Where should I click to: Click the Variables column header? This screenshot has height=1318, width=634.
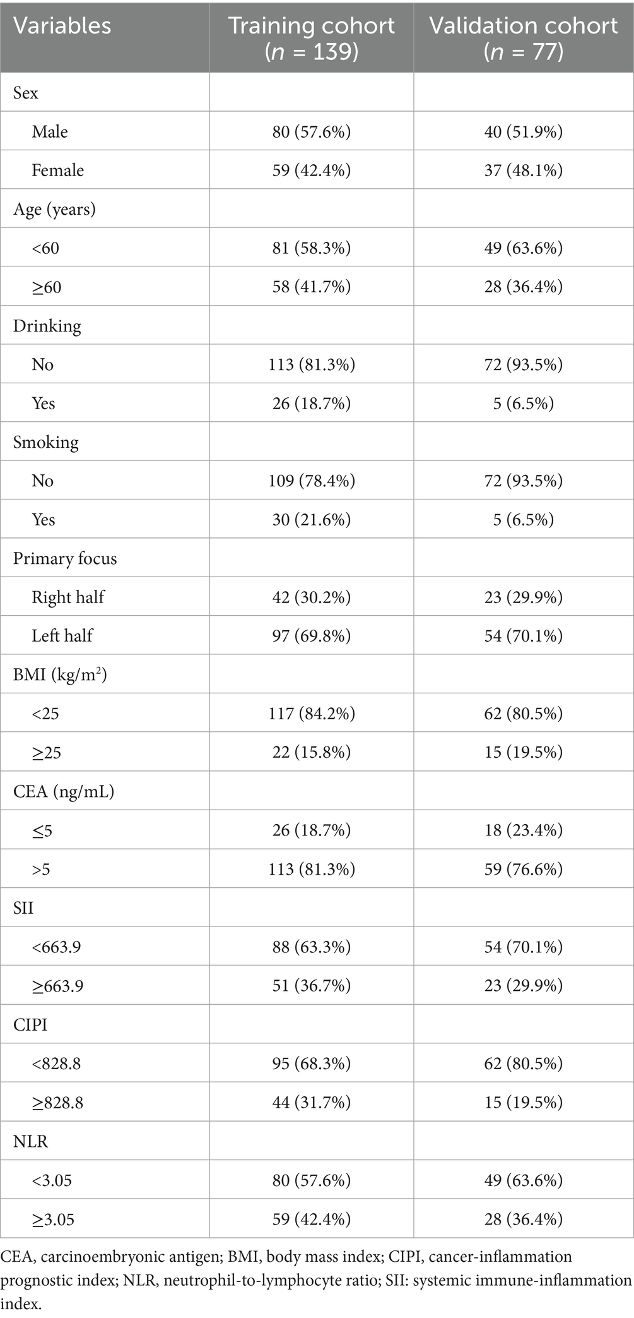click(62, 26)
